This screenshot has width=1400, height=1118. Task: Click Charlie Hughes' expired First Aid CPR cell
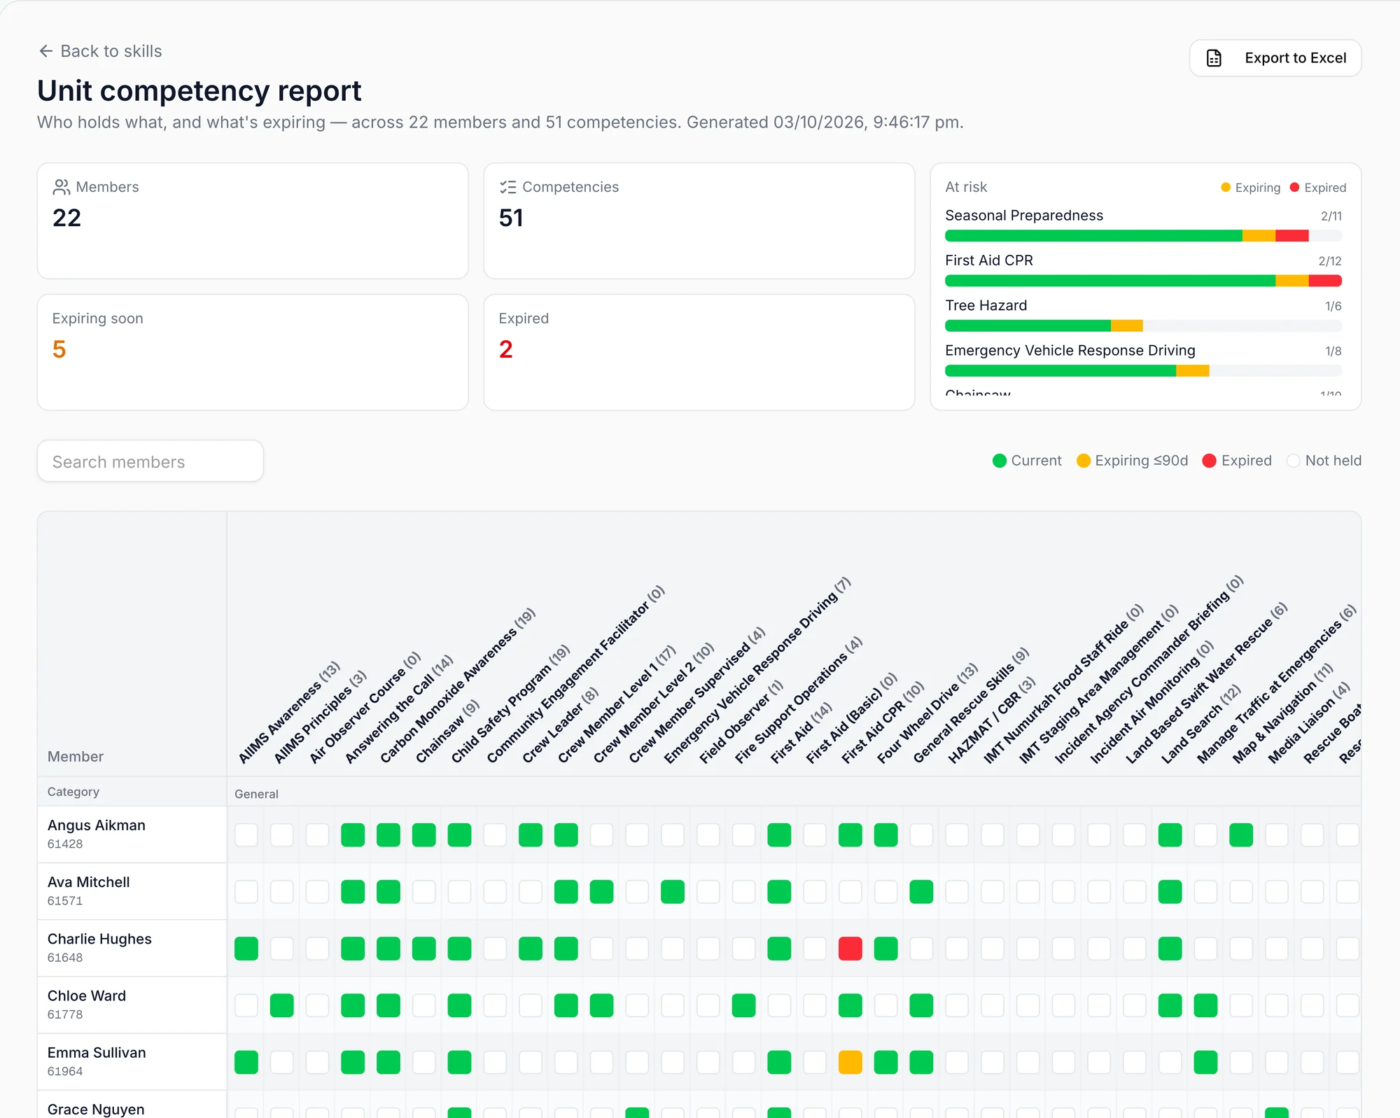(850, 949)
